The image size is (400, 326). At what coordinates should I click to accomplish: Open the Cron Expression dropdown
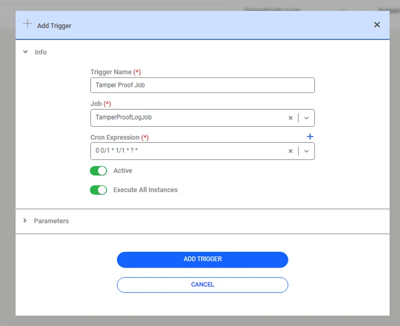coord(307,151)
